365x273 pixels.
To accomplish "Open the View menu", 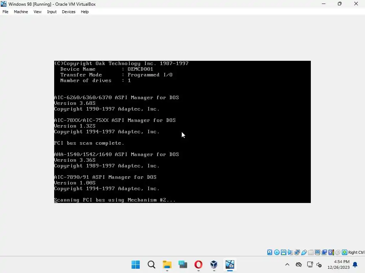I will tap(37, 12).
